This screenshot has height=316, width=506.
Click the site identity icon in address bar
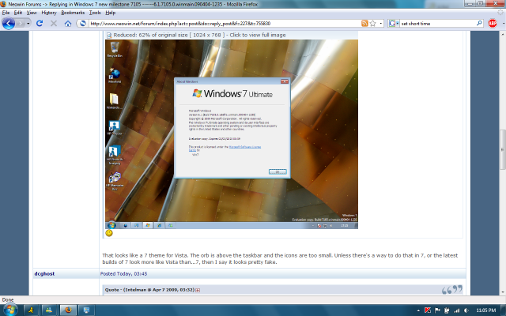[x=82, y=23]
